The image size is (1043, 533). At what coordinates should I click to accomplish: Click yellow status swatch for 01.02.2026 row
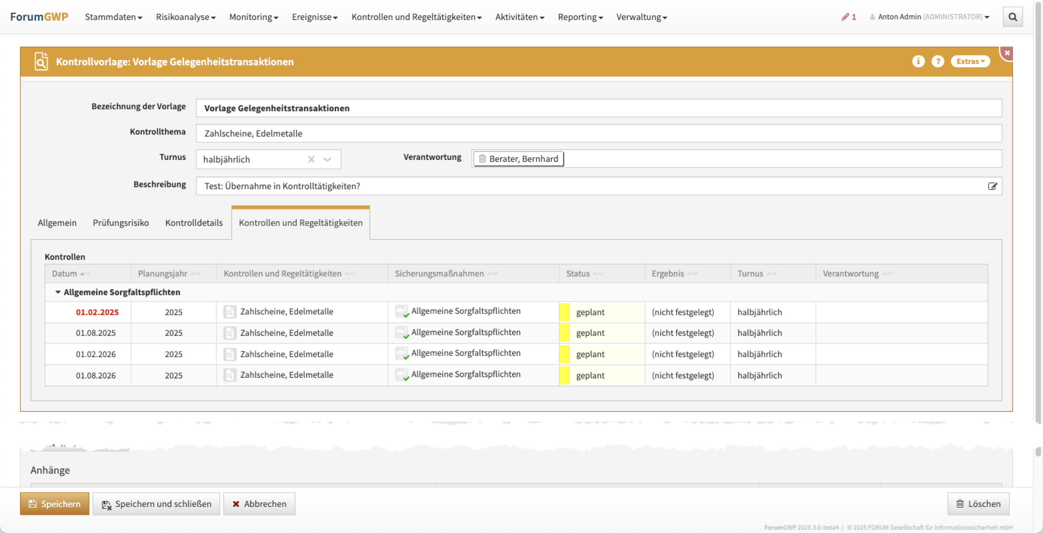[x=564, y=354]
